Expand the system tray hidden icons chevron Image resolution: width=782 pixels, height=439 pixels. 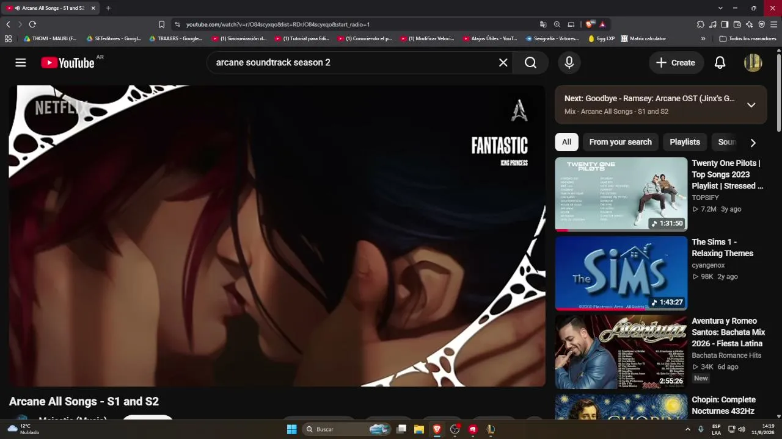tap(688, 429)
